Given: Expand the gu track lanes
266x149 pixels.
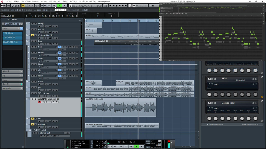Looking at the screenshot, I should [27, 87].
